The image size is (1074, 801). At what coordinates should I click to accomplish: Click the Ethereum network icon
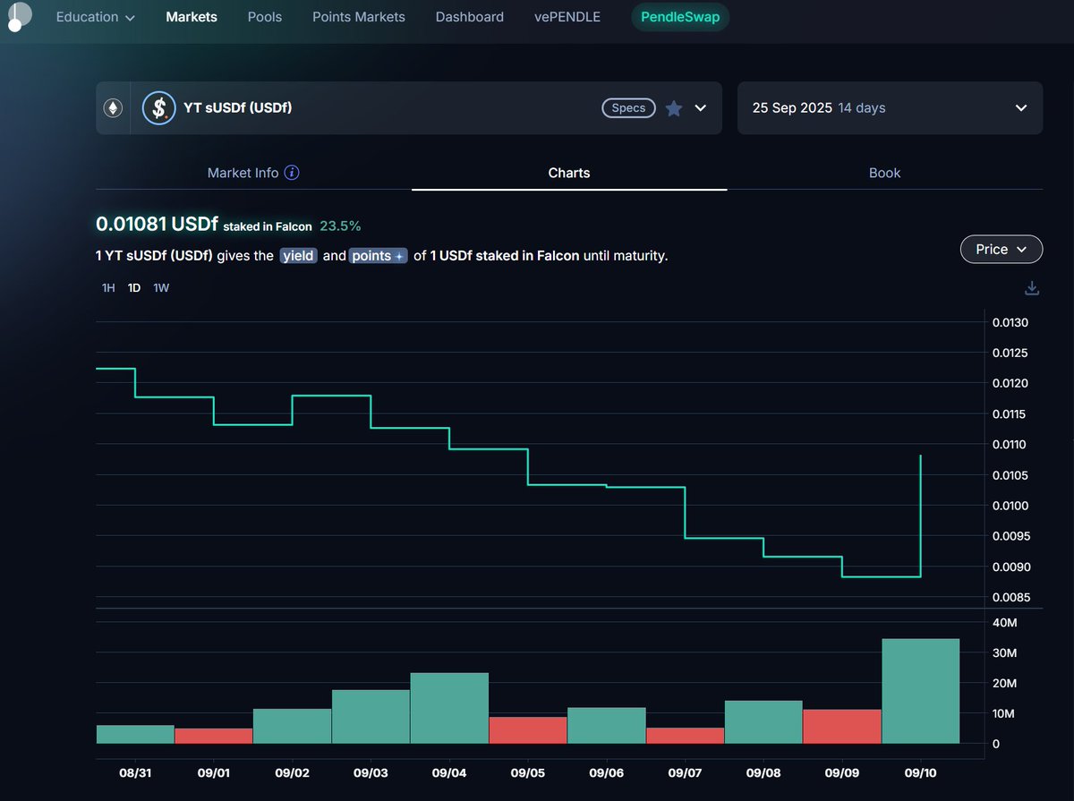[x=113, y=108]
